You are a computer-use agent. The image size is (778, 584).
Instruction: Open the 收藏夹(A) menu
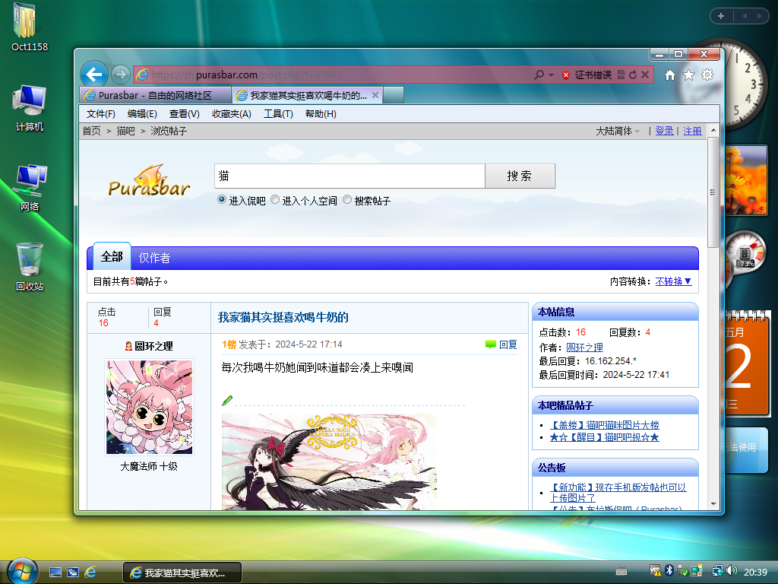pos(231,114)
